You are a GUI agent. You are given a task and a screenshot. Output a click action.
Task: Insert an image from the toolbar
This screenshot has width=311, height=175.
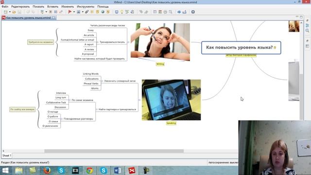(79, 12)
